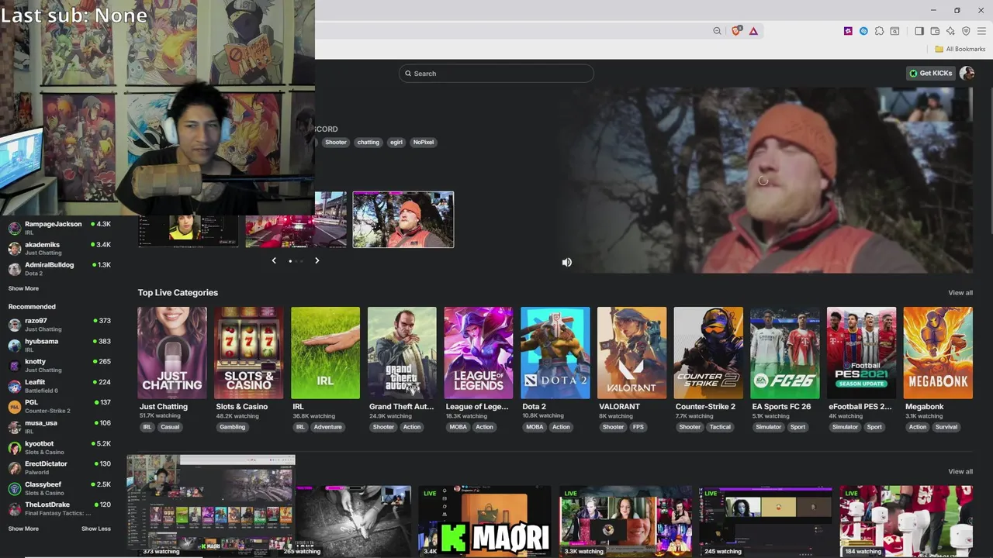Open the eFootball PES 2021 card

(x=862, y=353)
